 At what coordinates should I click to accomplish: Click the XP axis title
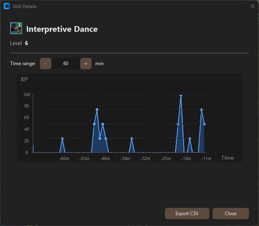point(24,79)
